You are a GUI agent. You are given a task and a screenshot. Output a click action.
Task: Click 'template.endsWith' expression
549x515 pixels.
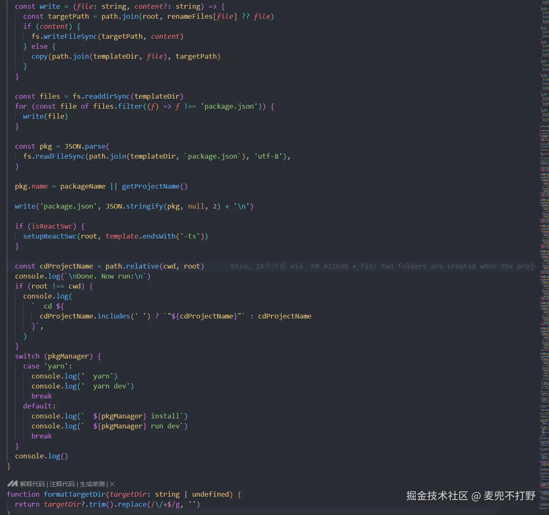[x=141, y=236]
